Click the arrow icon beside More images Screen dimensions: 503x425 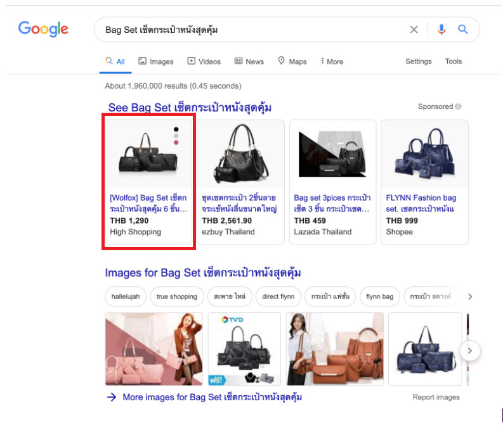click(x=112, y=398)
